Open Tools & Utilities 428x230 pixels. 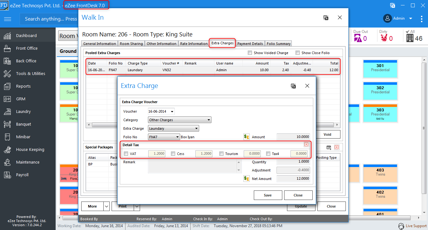(28, 73)
